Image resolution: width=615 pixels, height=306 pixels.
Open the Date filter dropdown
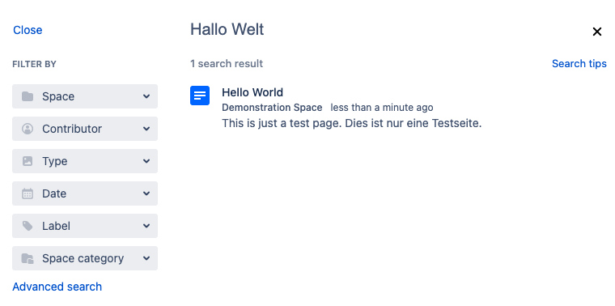click(85, 193)
